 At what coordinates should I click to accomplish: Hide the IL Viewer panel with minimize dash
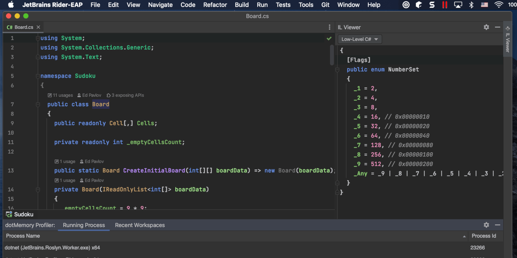(x=498, y=27)
